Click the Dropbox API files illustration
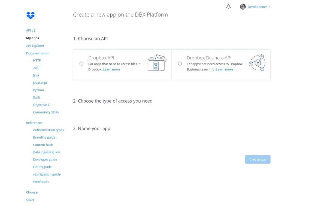This screenshot has height=206, width=327. 157,63
